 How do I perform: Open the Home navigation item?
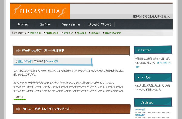pyautogui.click(x=23, y=25)
